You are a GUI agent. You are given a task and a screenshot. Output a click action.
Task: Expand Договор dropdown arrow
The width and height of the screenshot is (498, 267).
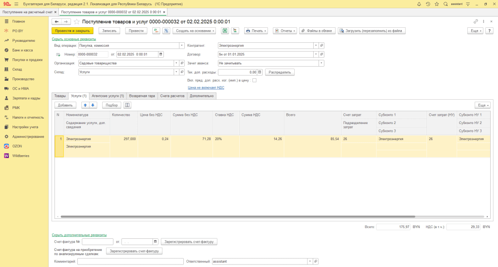pyautogui.click(x=316, y=54)
